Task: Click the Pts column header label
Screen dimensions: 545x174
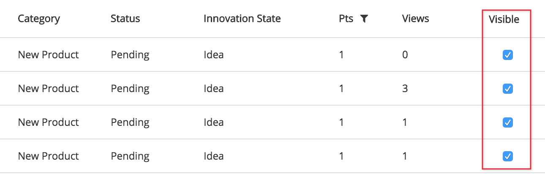Action: point(346,19)
